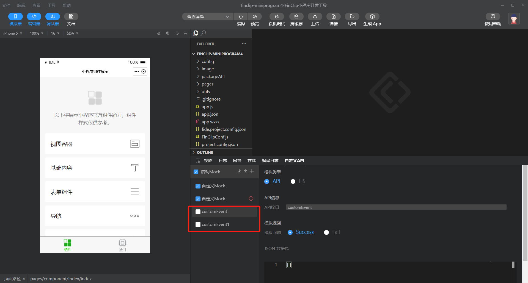Uncheck the second 自定义Mock checkbox
Screen dimensions: 528x283
198,199
